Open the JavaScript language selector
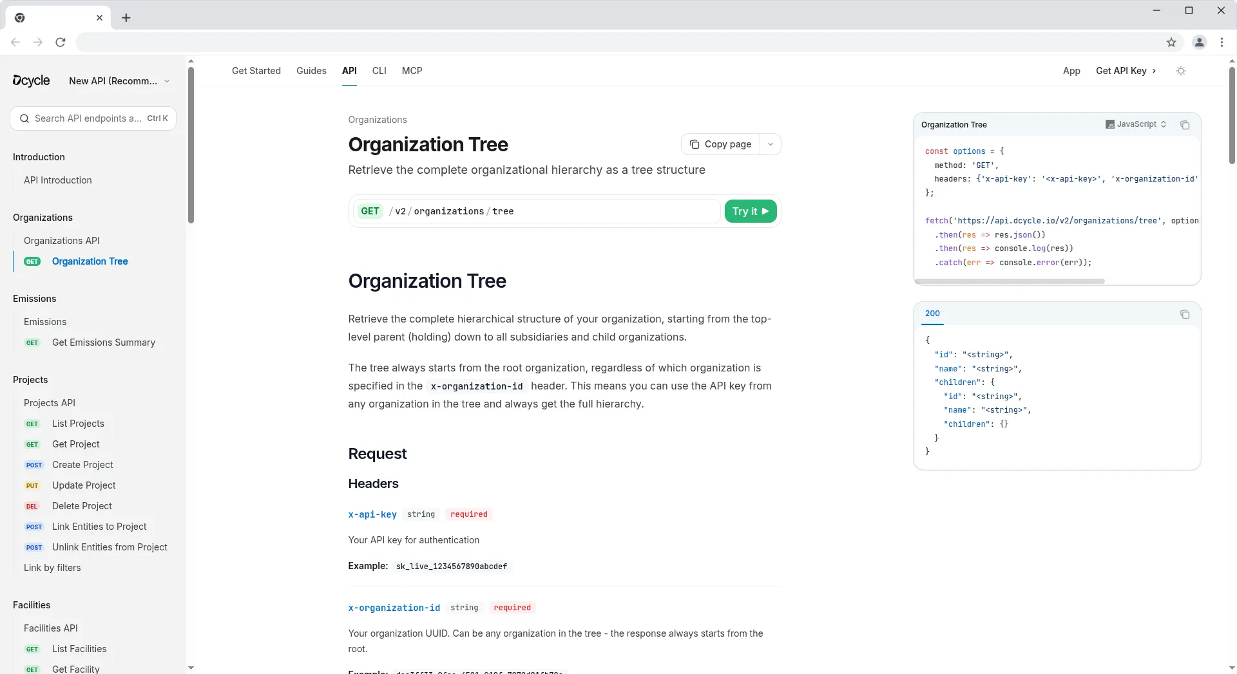The height and width of the screenshot is (674, 1237). click(x=1136, y=124)
